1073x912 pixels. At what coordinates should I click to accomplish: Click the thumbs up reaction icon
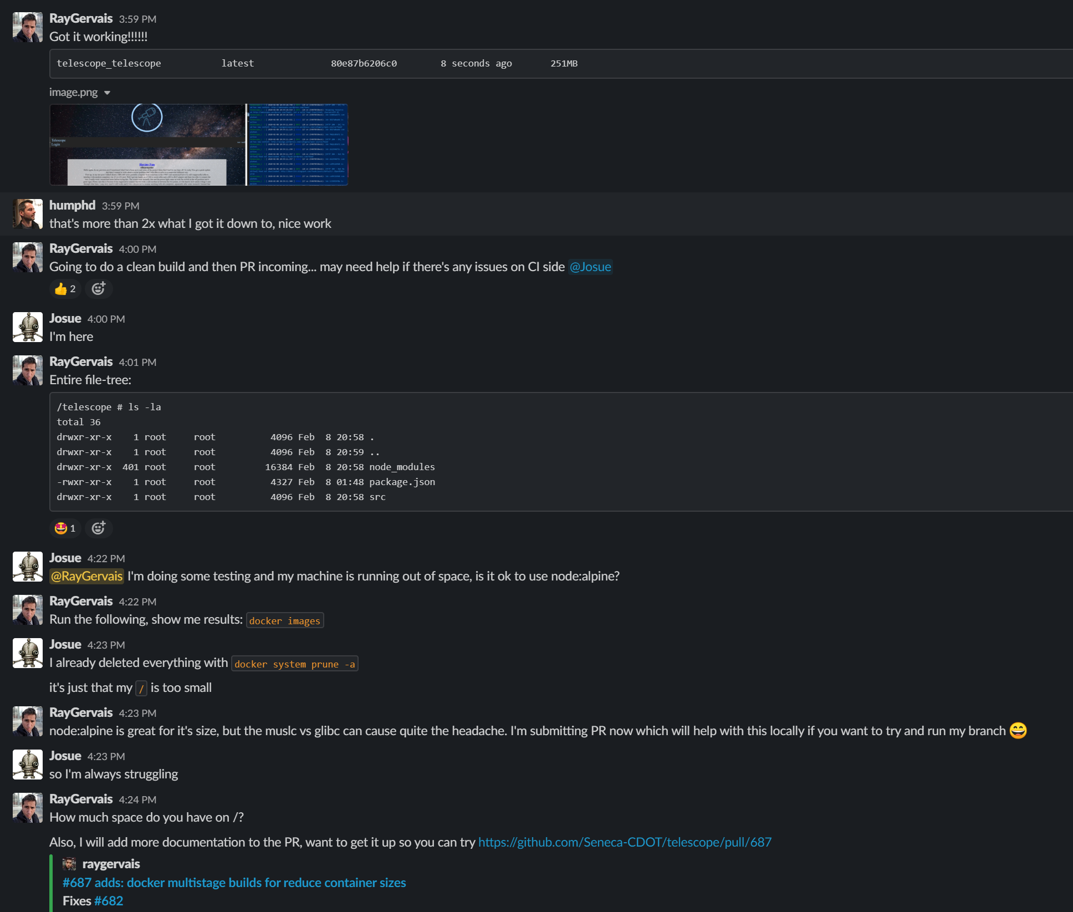point(60,288)
